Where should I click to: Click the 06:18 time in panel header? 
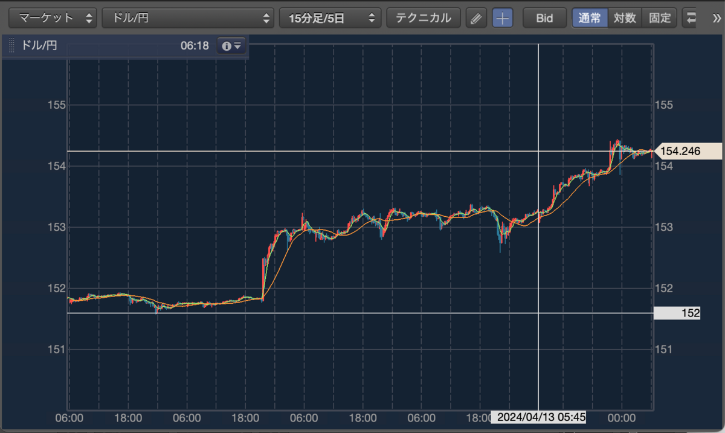pos(195,45)
